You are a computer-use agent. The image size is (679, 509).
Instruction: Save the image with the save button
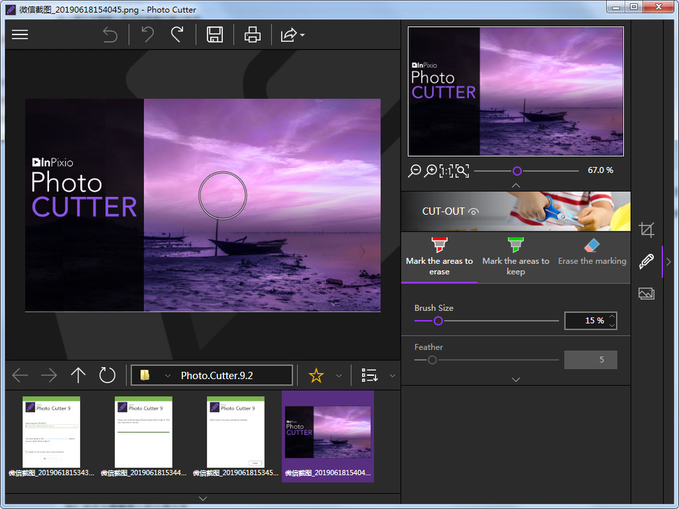[x=215, y=34]
